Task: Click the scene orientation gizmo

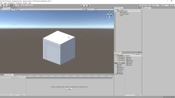Action: click(x=109, y=15)
